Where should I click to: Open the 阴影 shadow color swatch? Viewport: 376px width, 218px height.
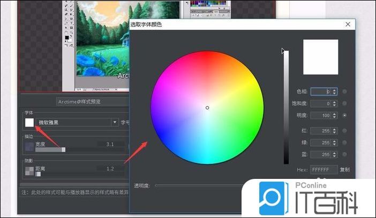[29, 171]
